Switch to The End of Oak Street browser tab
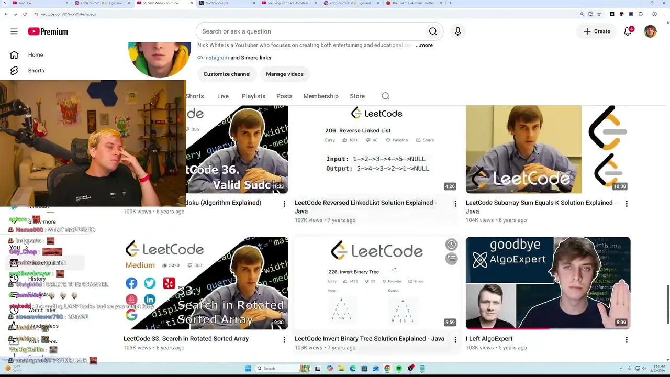 [414, 3]
